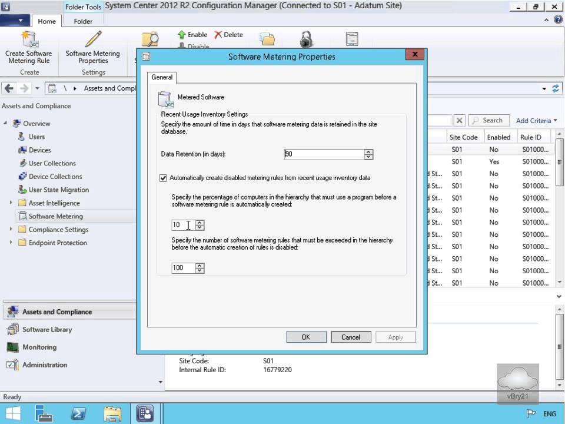Viewport: 565px width, 424px height.
Task: Open address bar dropdown arrow
Action: (x=544, y=89)
